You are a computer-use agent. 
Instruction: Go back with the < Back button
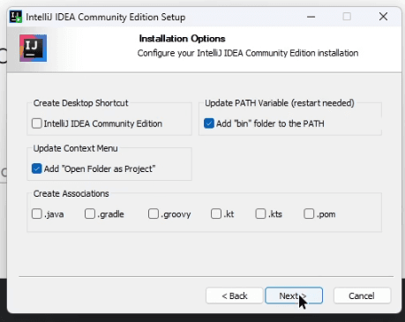click(235, 296)
